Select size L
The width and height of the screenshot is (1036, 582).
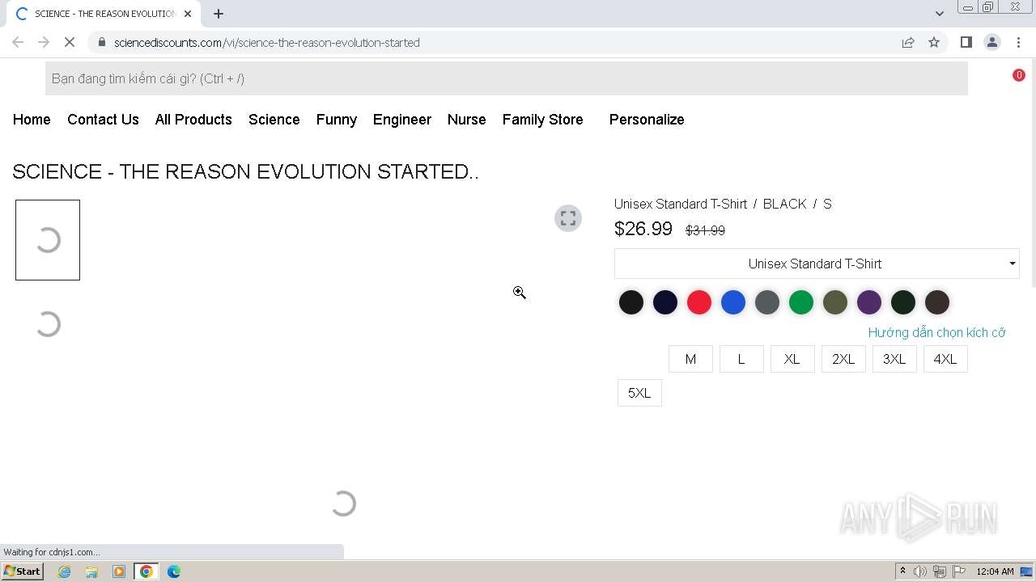click(x=741, y=359)
